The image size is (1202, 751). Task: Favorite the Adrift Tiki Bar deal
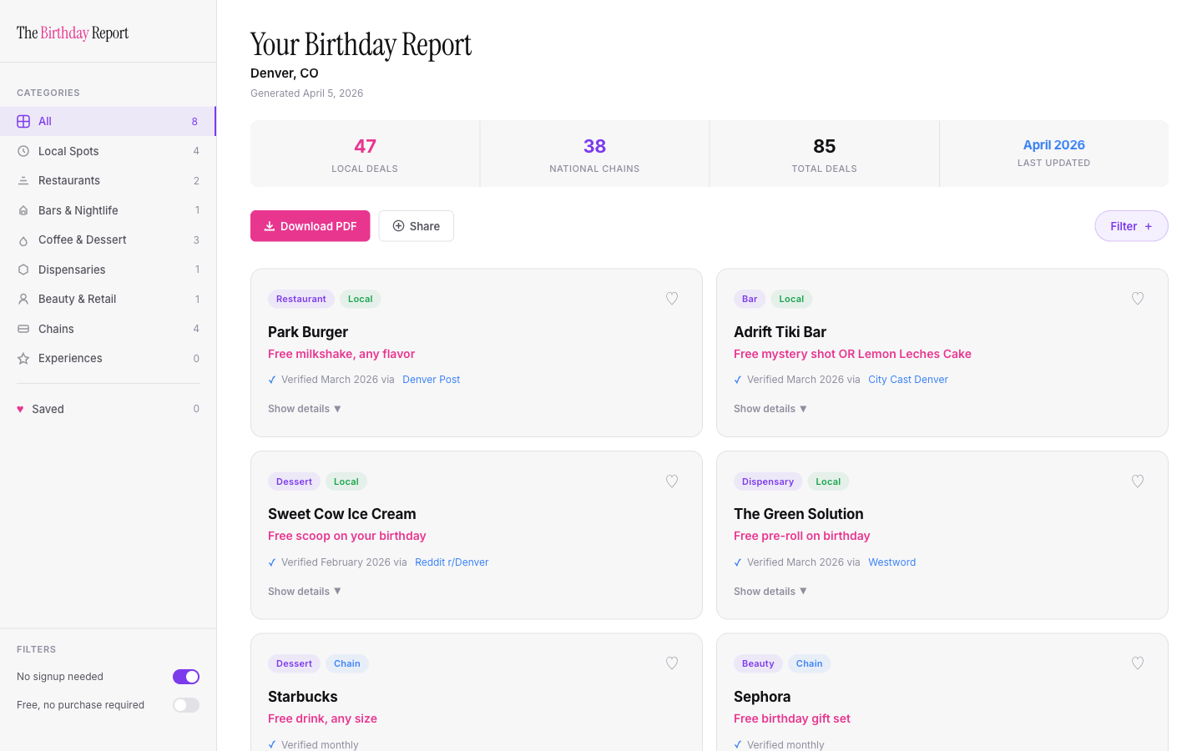click(1138, 299)
